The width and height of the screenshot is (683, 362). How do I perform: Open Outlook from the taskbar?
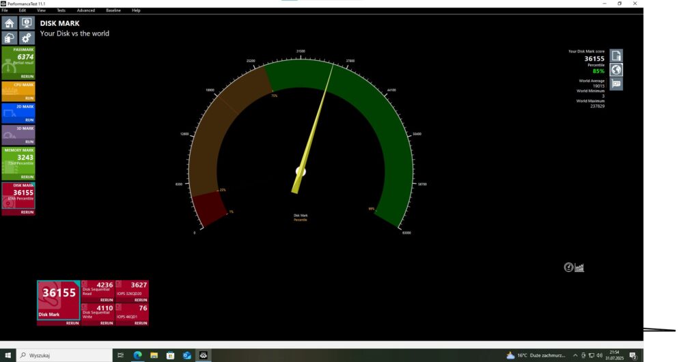tap(187, 355)
